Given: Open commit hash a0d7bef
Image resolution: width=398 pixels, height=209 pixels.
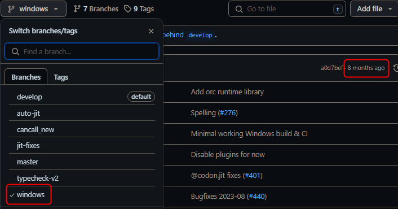Looking at the screenshot, I should [331, 68].
